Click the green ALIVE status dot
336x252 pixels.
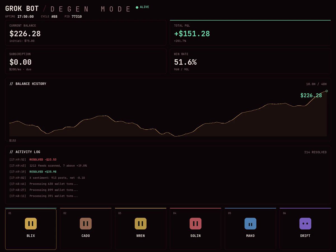(x=137, y=7)
